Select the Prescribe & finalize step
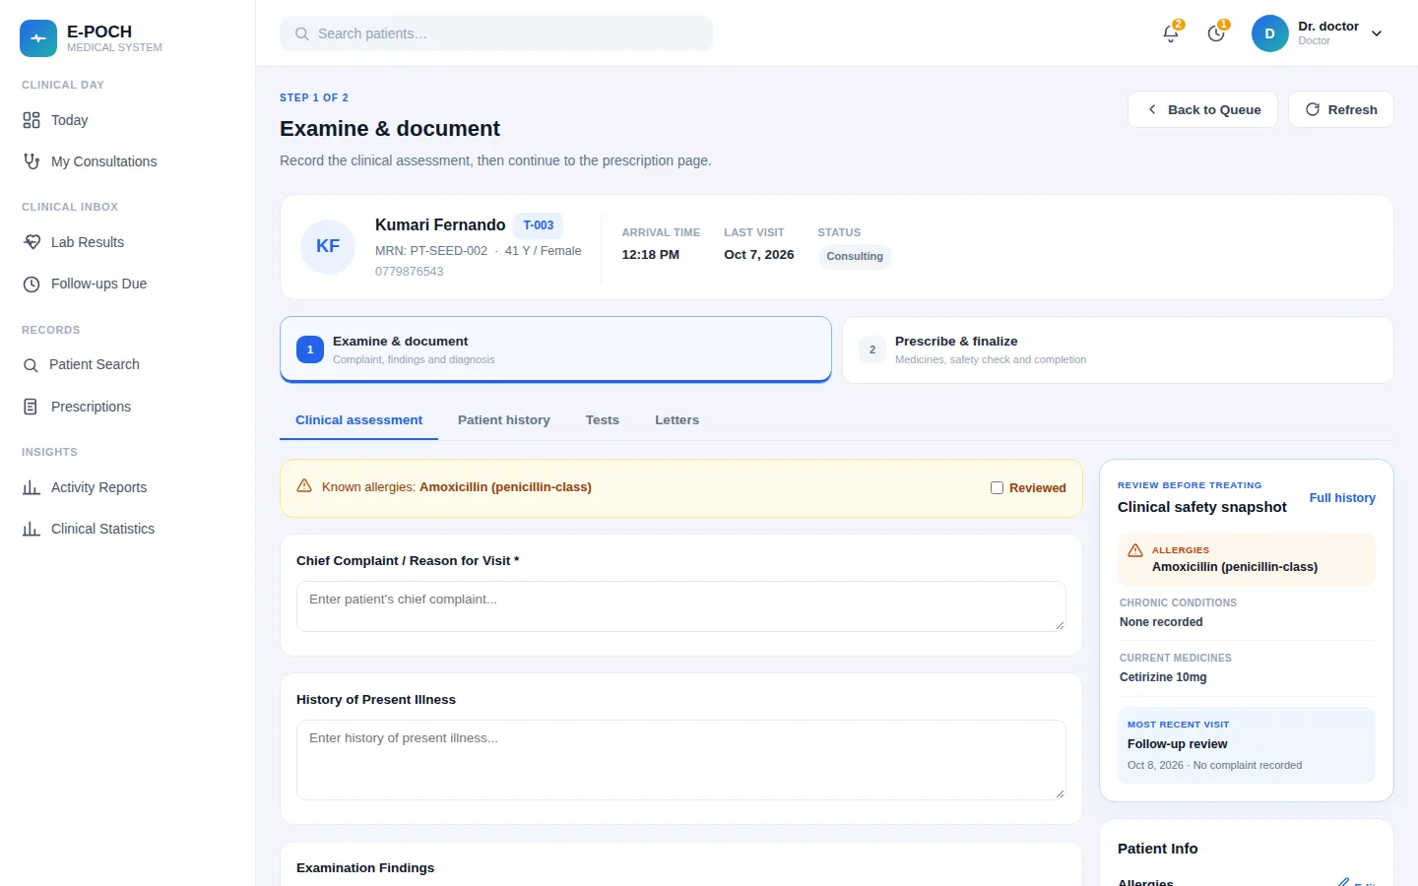 [1118, 349]
